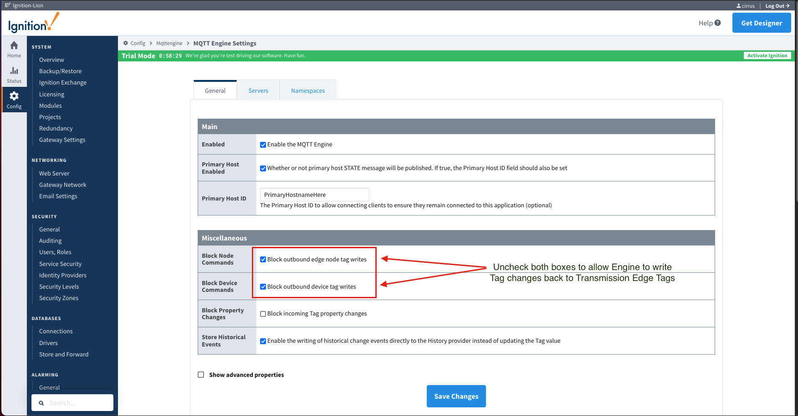Select the General tab
The width and height of the screenshot is (798, 416).
coord(215,90)
